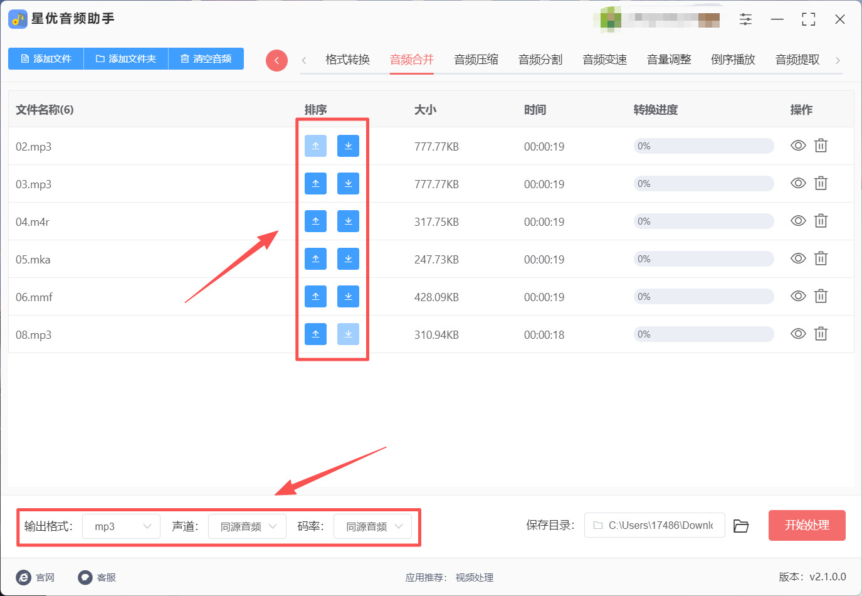Click the 00:00:18 duration cell
Viewport: 862px width, 596px height.
[544, 334]
